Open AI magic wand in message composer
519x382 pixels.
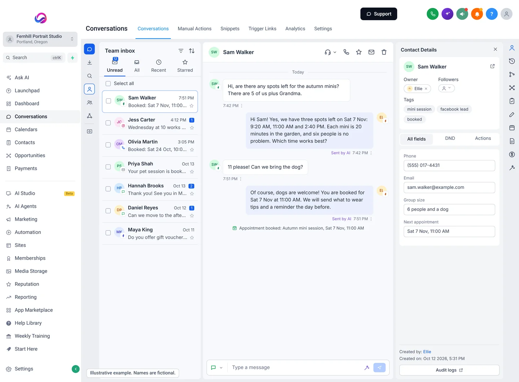coord(367,368)
